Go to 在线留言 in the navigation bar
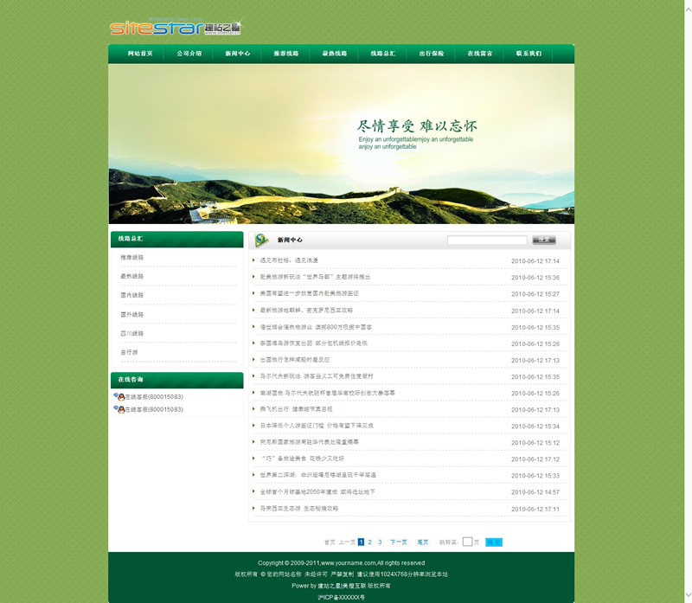Viewport: 692px width, 603px height. [480, 54]
